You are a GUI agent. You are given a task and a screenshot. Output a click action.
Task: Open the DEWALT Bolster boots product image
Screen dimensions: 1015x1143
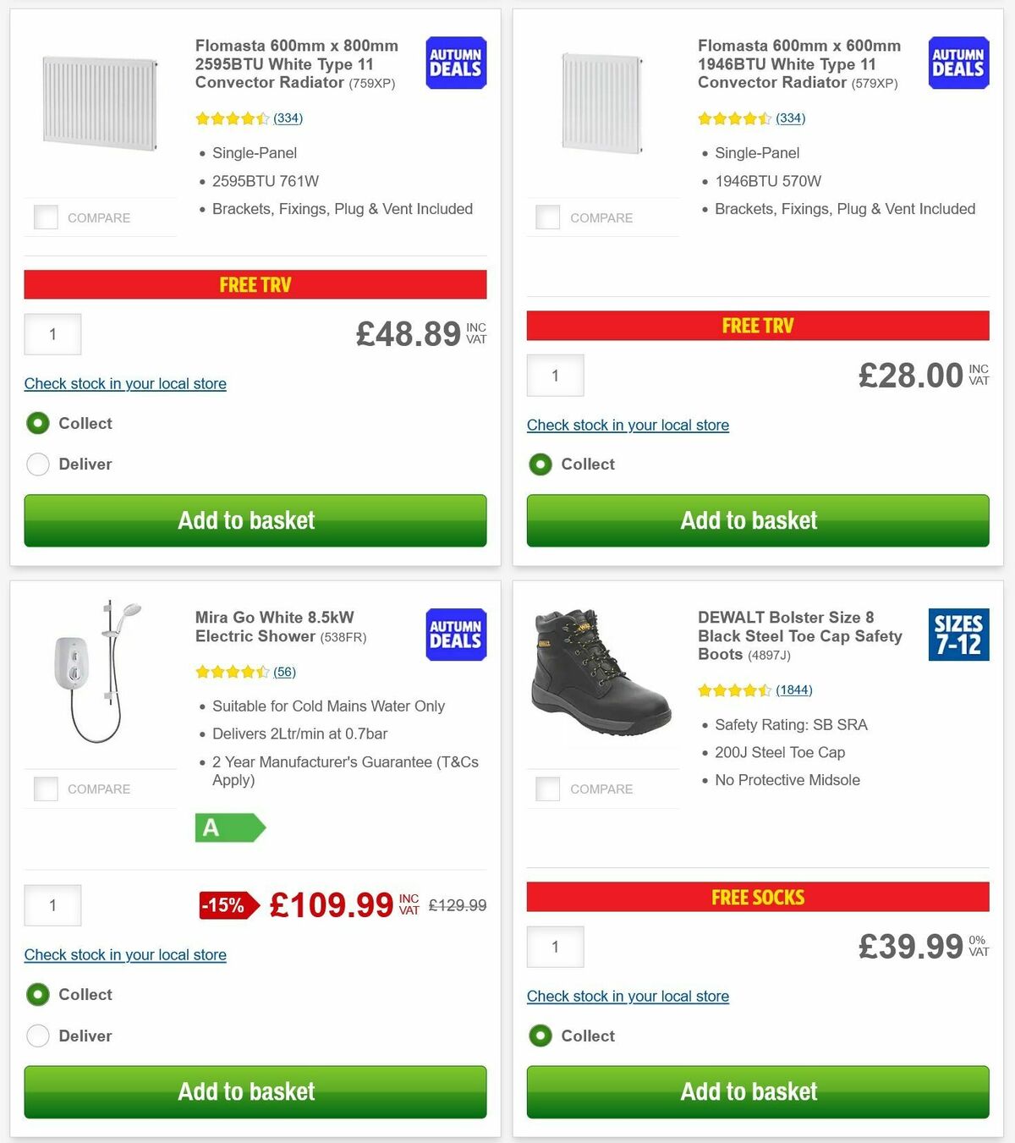point(603,685)
